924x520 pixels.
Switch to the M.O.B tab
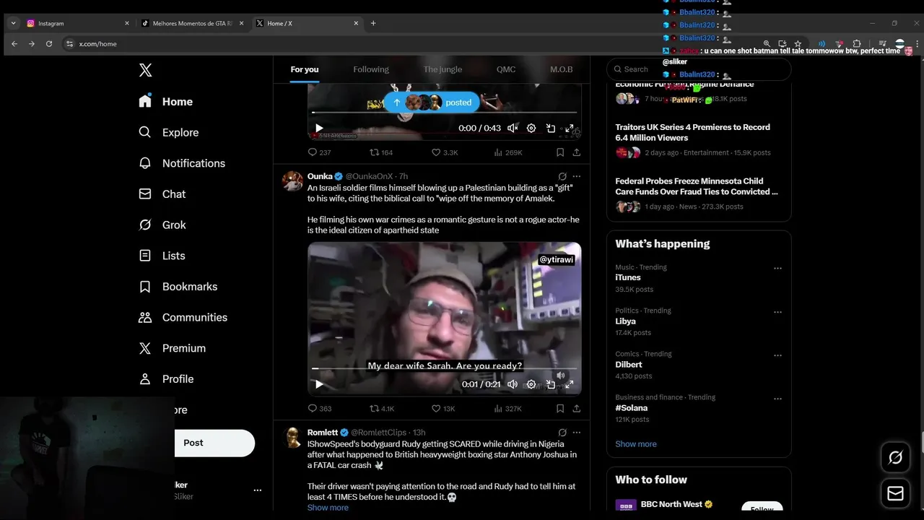[x=561, y=69]
